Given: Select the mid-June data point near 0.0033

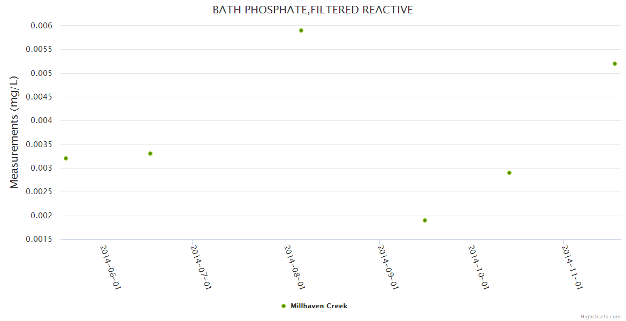Looking at the screenshot, I should pyautogui.click(x=150, y=154).
